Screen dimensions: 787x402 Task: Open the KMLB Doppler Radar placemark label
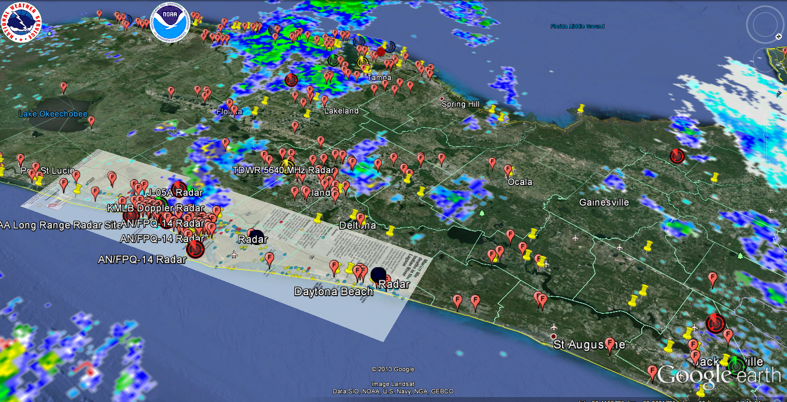point(156,208)
